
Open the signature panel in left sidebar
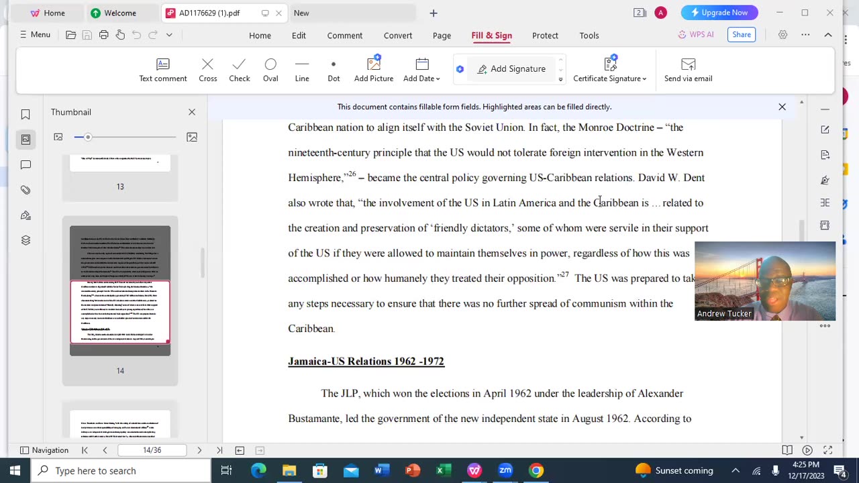tap(26, 215)
